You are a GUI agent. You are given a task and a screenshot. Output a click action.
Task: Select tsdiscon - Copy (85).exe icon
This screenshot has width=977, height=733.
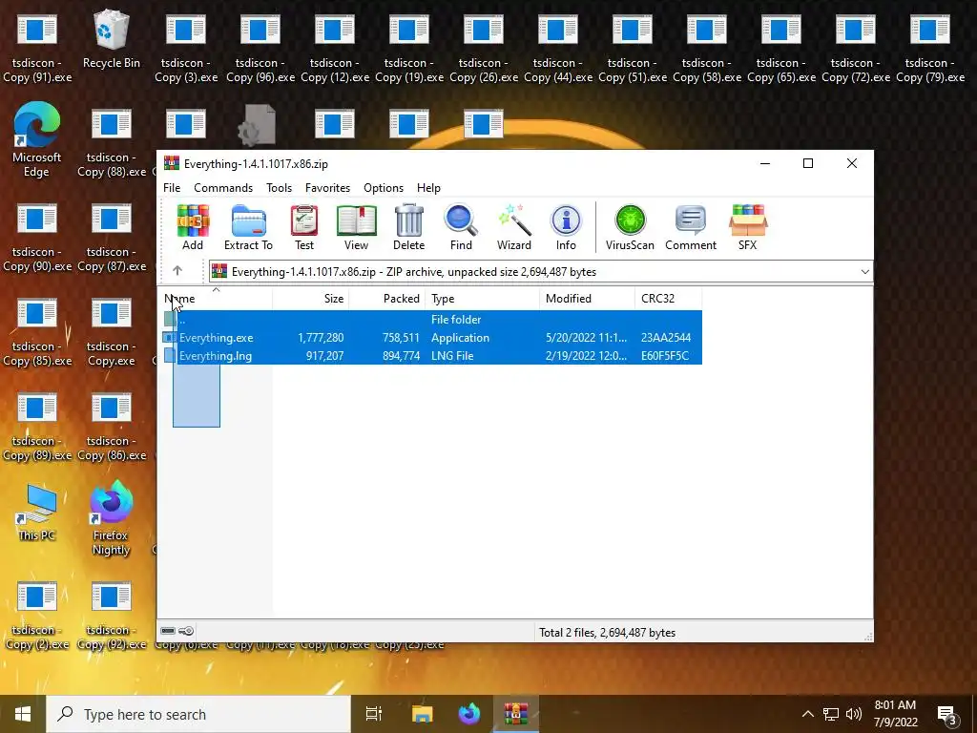tap(37, 332)
